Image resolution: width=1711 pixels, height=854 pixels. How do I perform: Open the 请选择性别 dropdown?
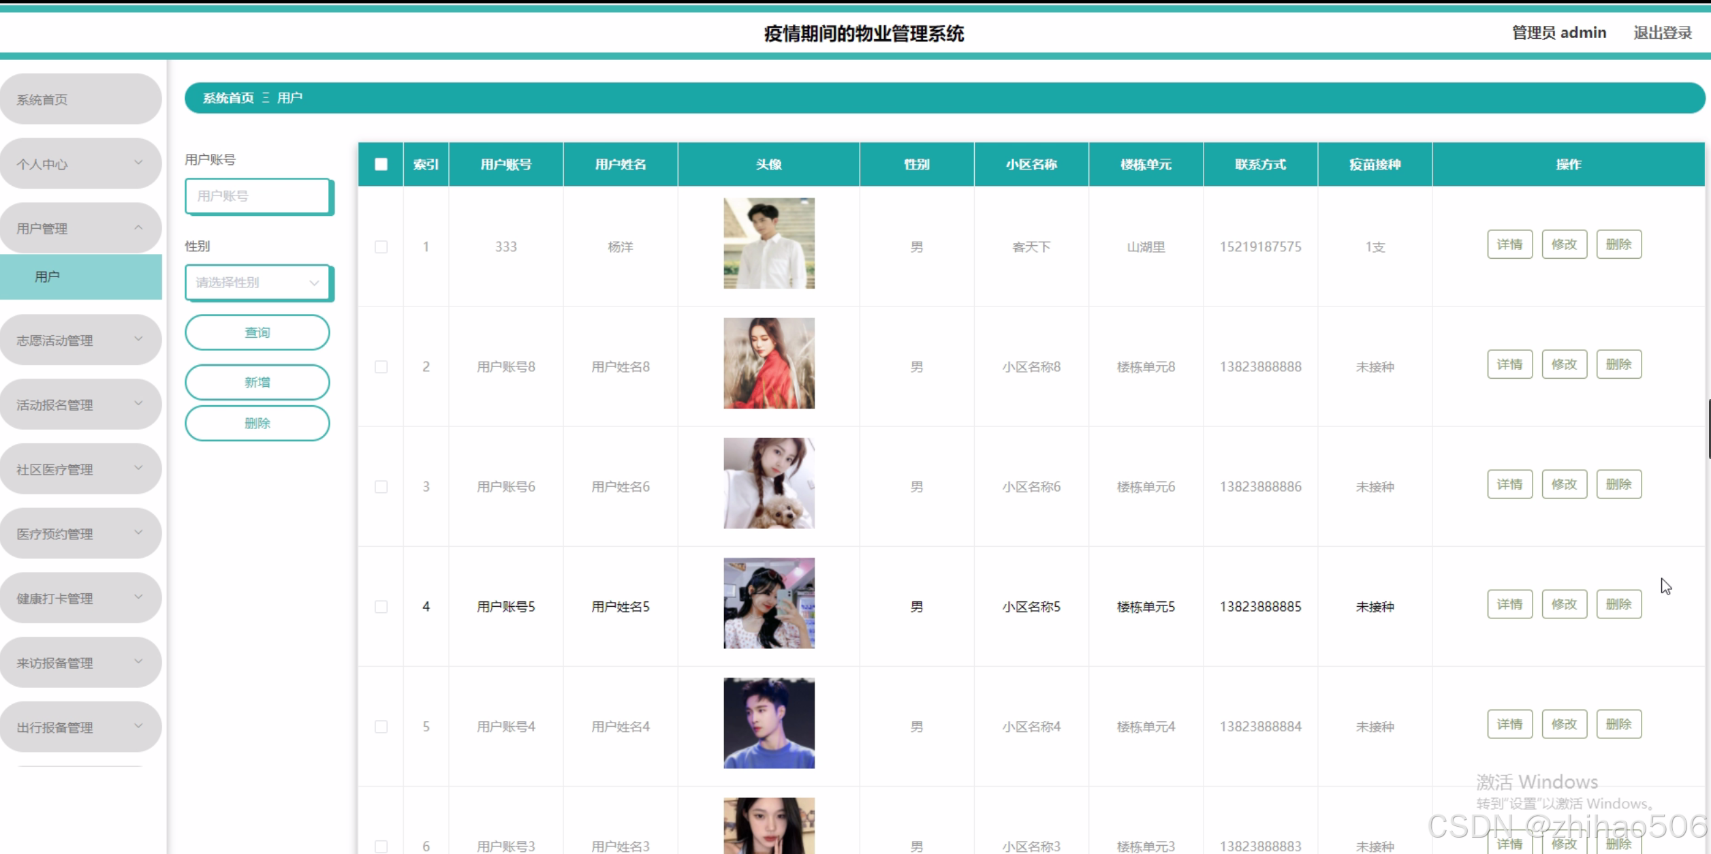tap(257, 282)
